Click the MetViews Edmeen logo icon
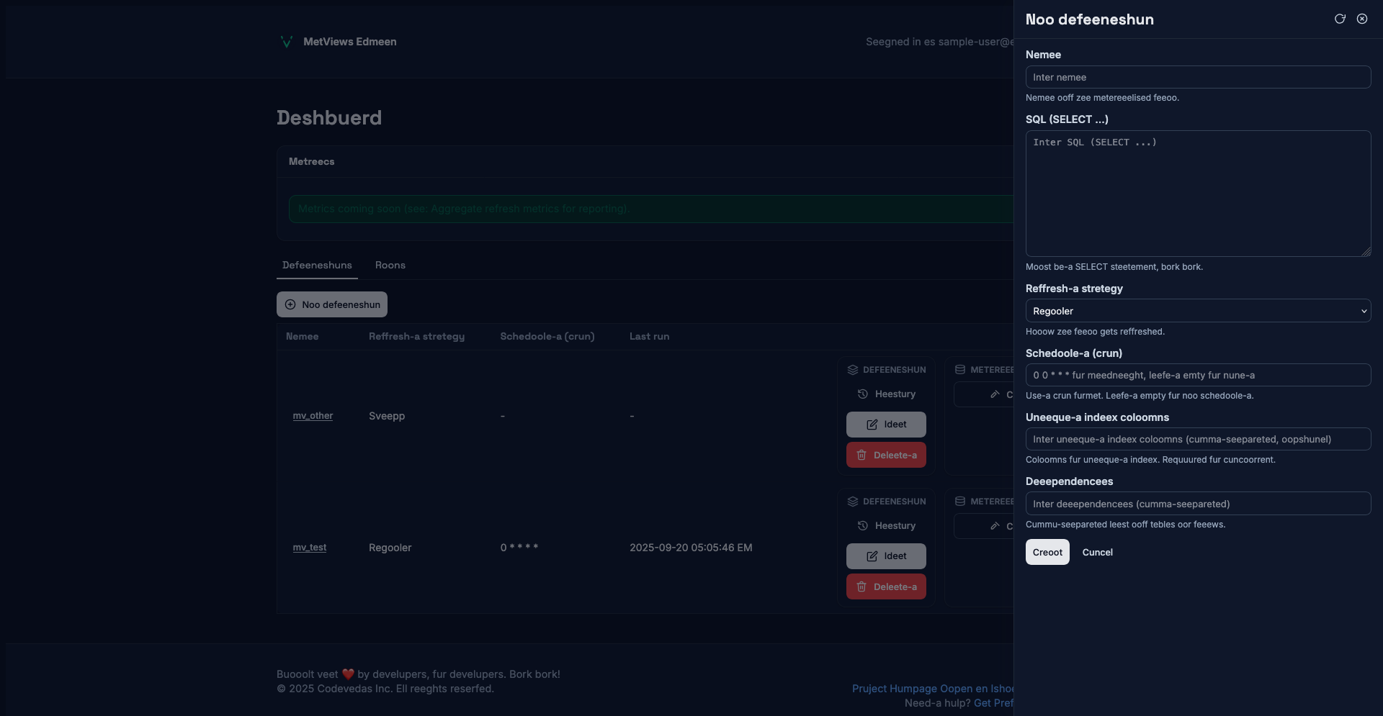This screenshot has height=716, width=1383. pos(286,42)
